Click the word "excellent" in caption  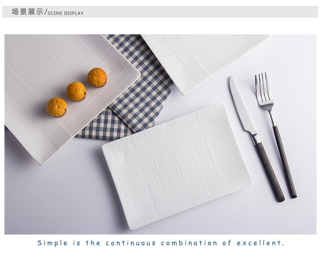[259, 243]
